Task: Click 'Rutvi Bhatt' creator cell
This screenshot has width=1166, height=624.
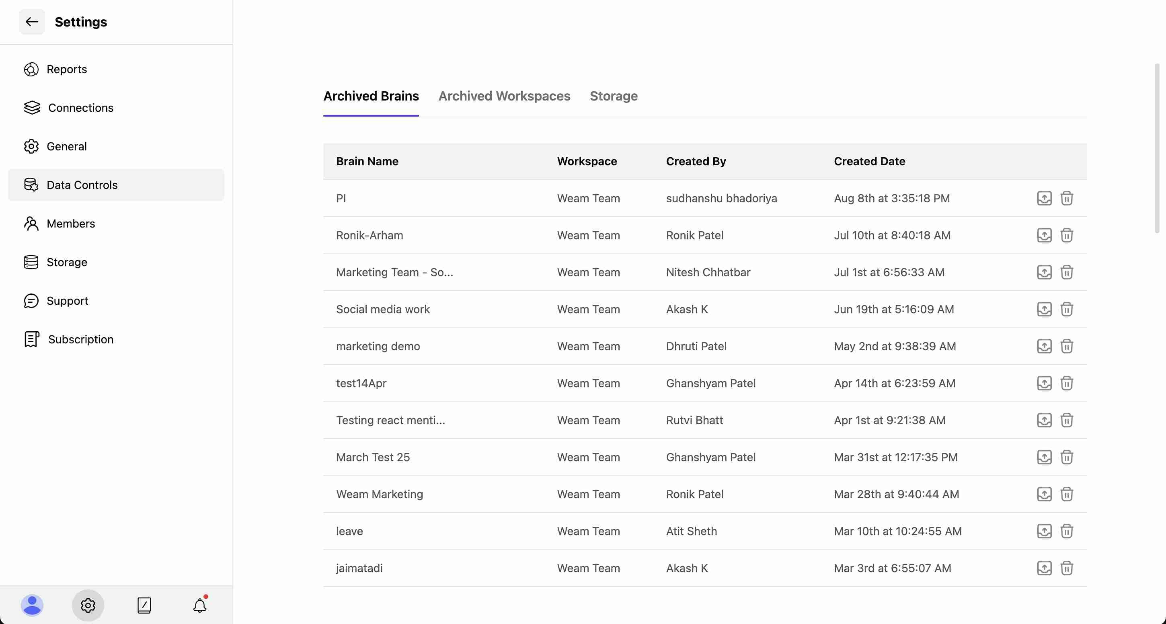Action: 694,421
